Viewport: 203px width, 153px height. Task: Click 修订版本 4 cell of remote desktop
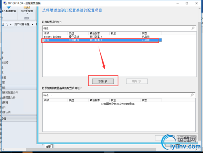(96, 37)
